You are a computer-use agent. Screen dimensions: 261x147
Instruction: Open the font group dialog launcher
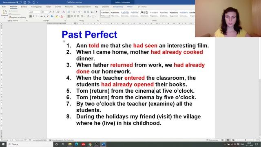pyautogui.click(x=65, y=21)
